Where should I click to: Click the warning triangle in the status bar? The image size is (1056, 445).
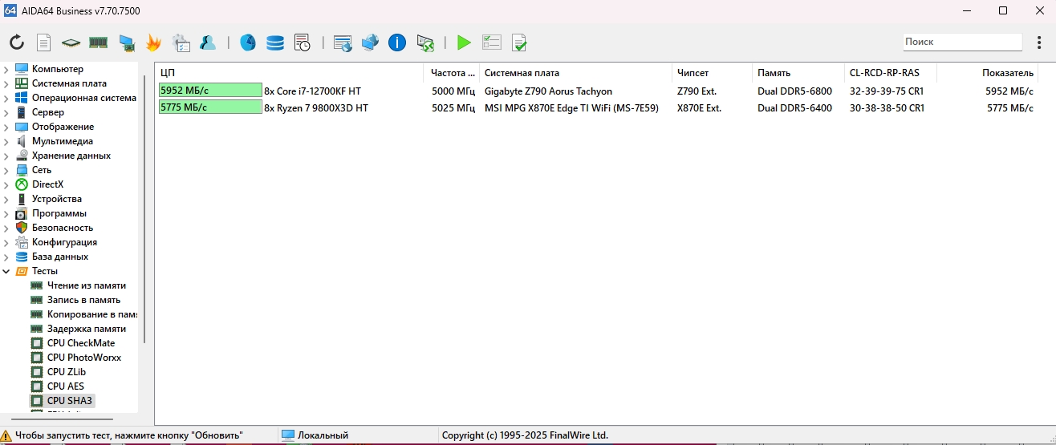click(6, 435)
